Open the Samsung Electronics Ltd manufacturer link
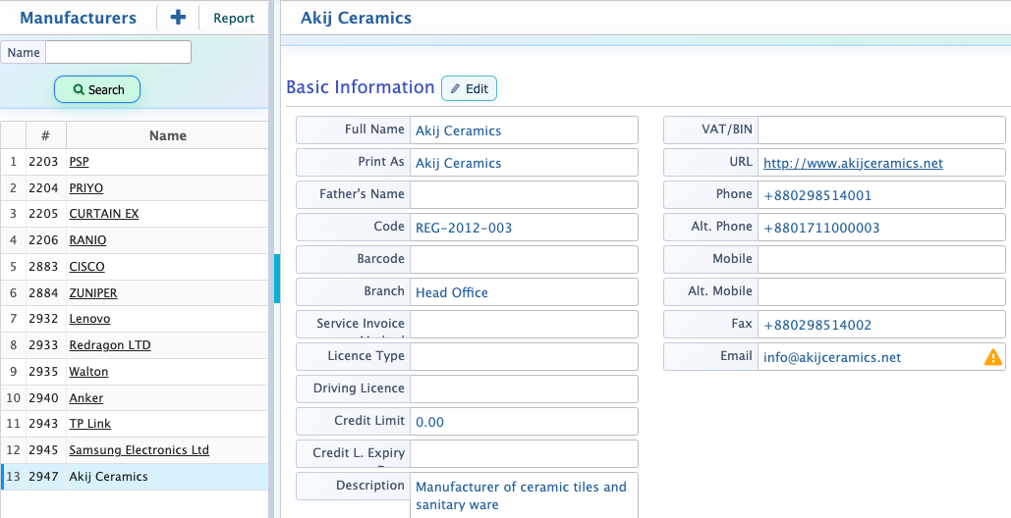This screenshot has width=1011, height=518. tap(139, 449)
